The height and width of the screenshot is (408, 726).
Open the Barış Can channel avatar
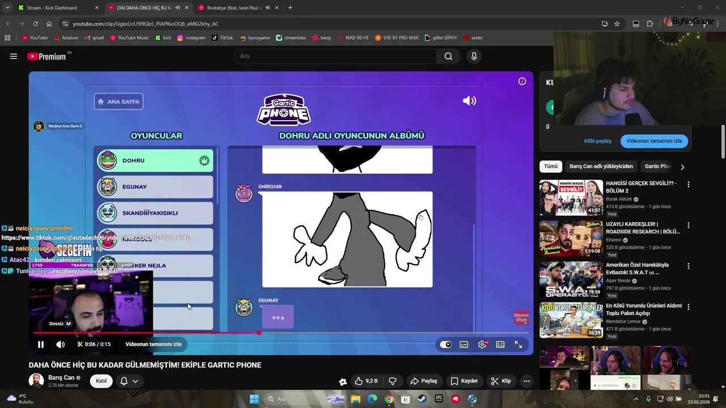[x=36, y=381]
